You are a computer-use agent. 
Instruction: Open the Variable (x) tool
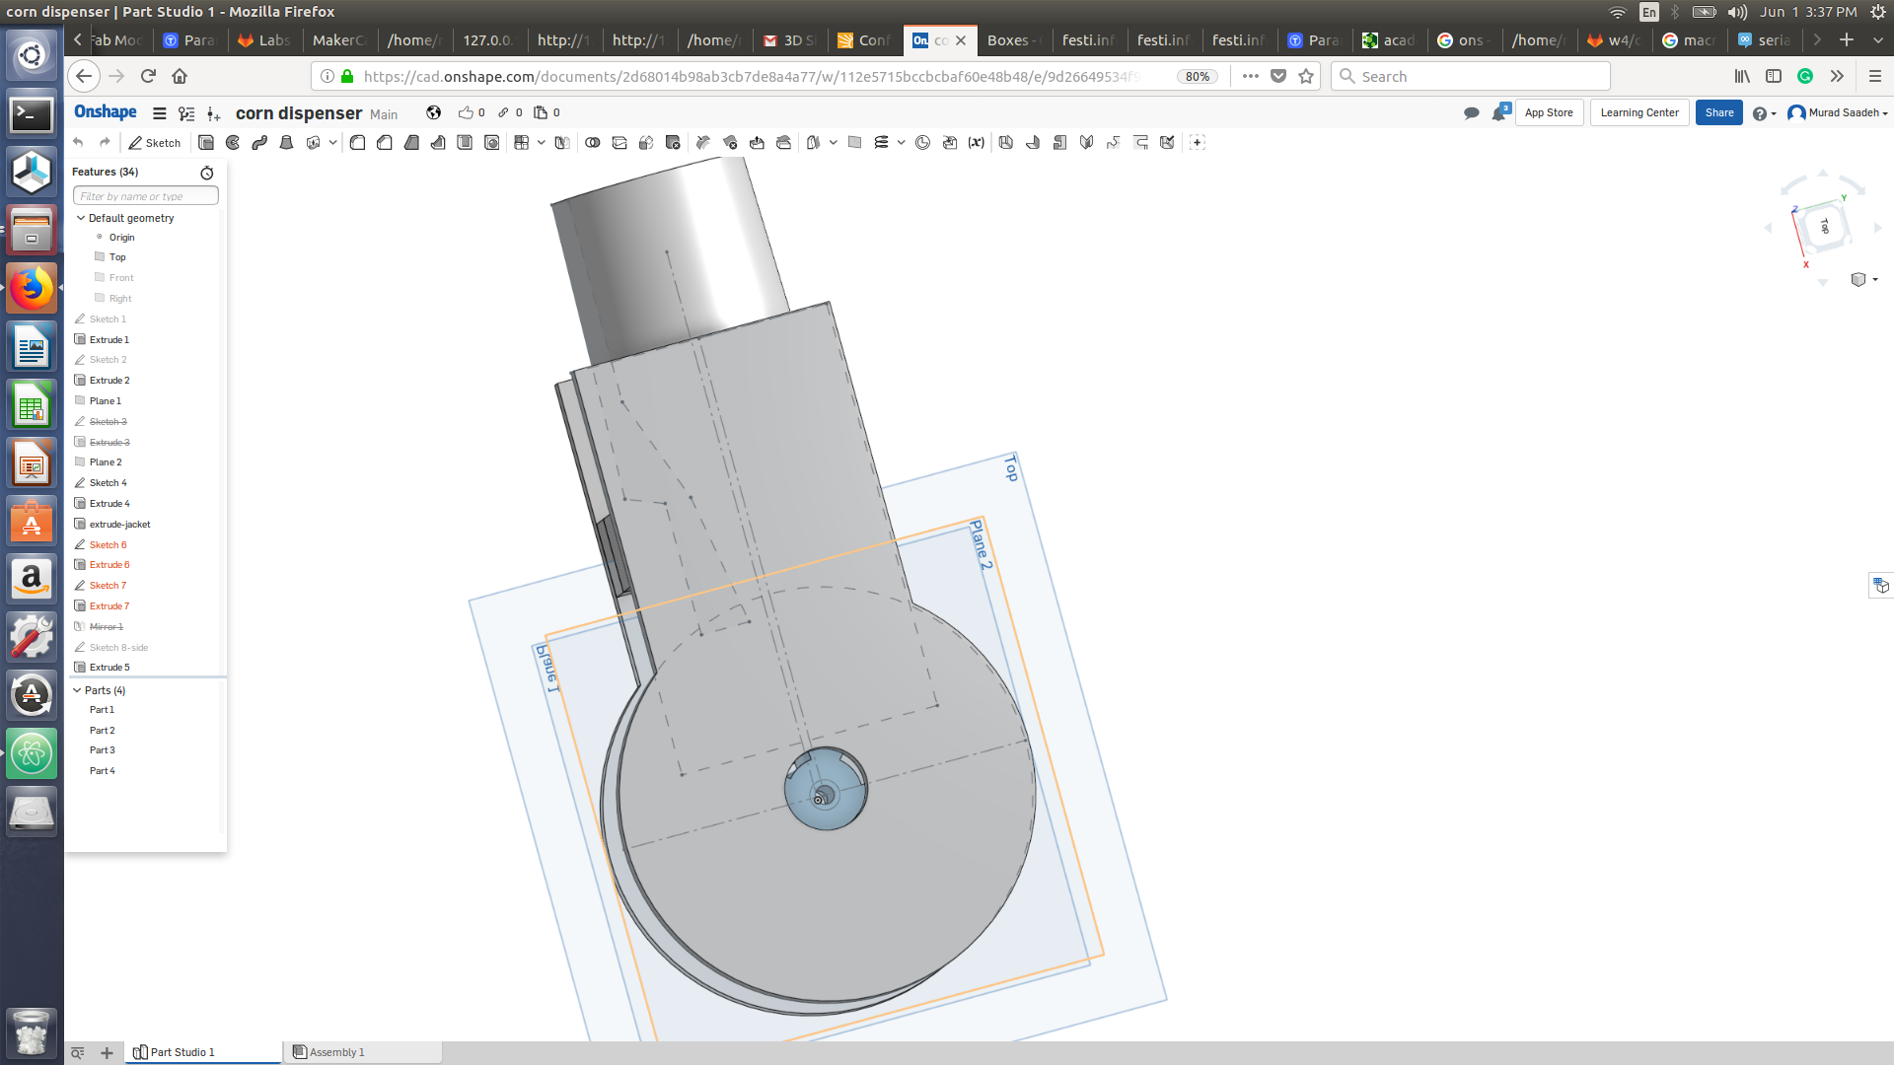977,143
